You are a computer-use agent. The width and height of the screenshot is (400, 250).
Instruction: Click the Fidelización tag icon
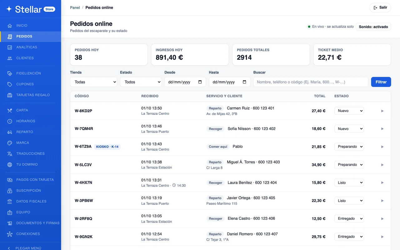point(10,73)
